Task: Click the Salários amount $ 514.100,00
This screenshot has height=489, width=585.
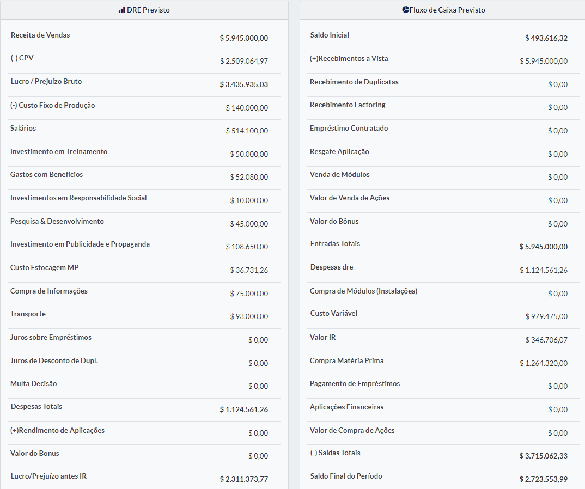Action: coord(247,131)
